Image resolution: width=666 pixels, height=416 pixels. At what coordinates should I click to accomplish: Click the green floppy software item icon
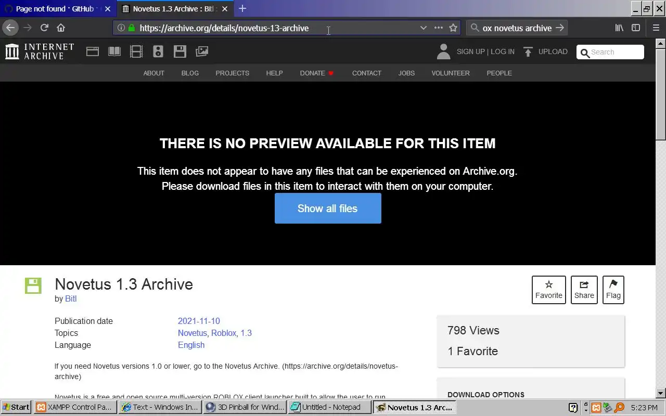[33, 285]
